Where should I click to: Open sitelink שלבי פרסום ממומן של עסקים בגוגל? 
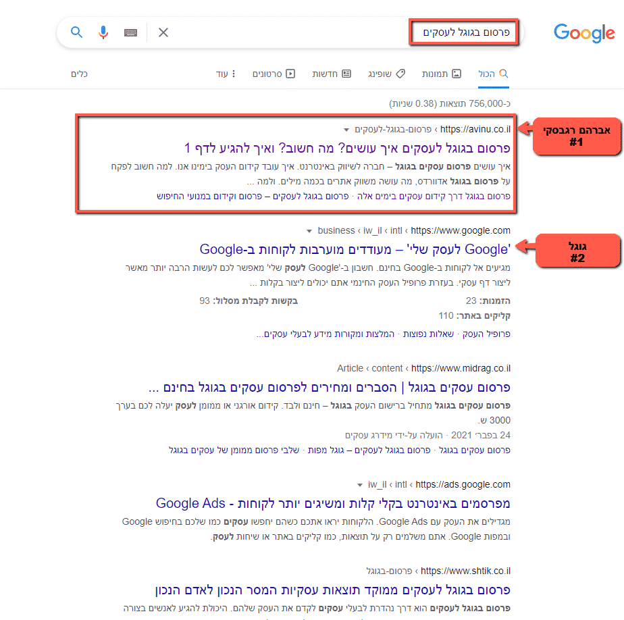(x=234, y=450)
